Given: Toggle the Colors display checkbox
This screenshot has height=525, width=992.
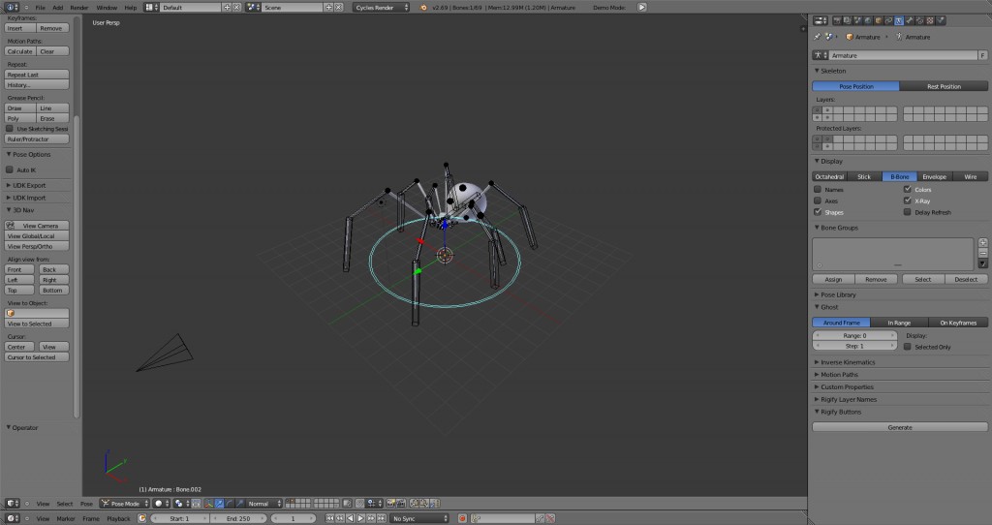Looking at the screenshot, I should [907, 189].
